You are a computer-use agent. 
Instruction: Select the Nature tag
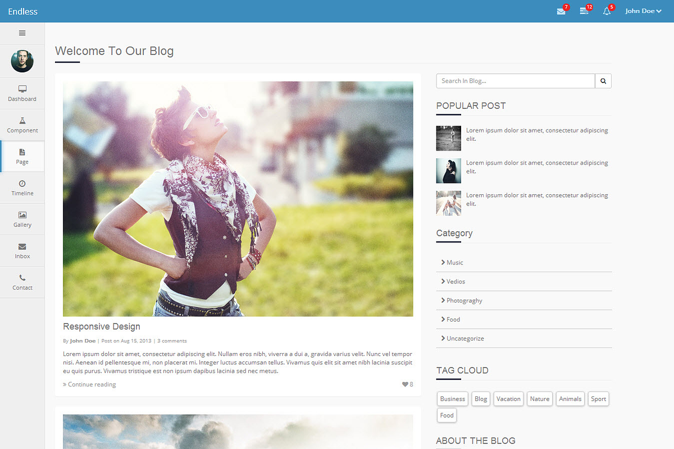pos(540,399)
